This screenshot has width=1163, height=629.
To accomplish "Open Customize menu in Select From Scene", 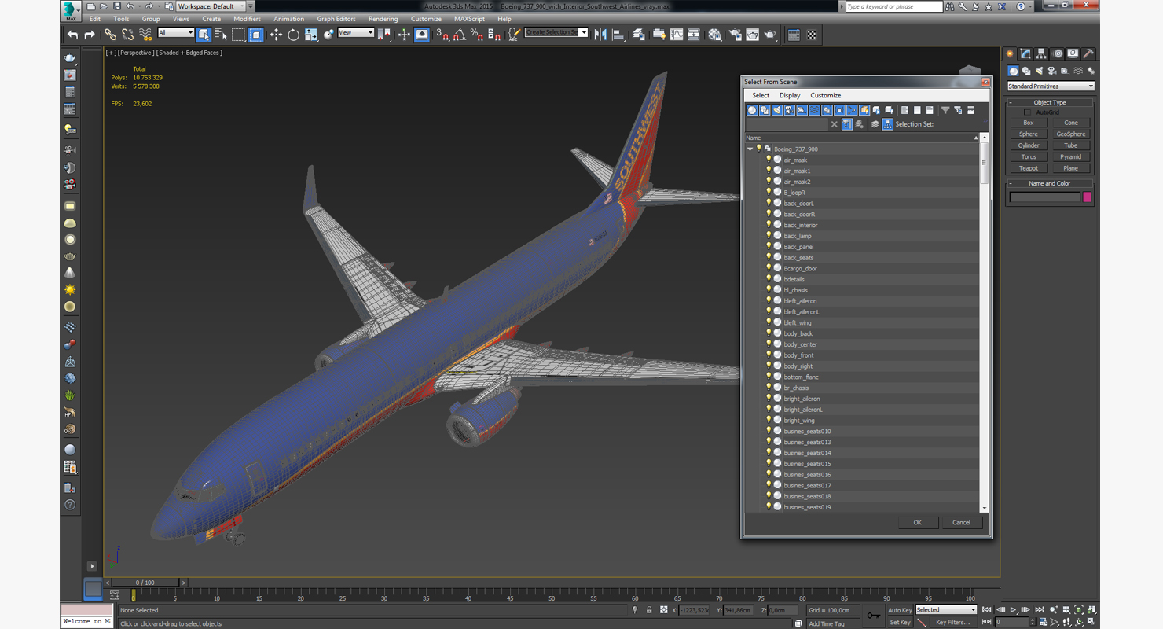I will pos(826,96).
